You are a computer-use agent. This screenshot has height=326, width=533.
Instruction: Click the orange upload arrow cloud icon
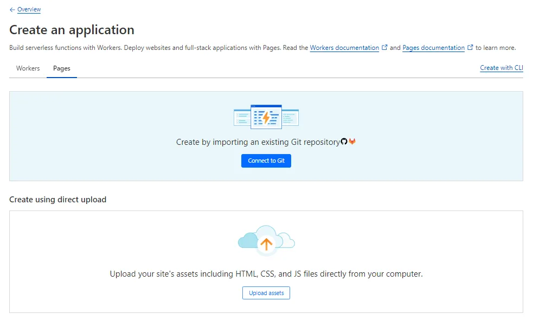coord(266,244)
